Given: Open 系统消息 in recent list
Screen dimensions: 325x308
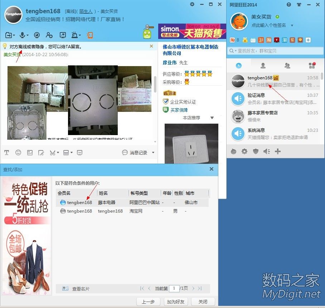Looking at the screenshot, I should pos(273,134).
